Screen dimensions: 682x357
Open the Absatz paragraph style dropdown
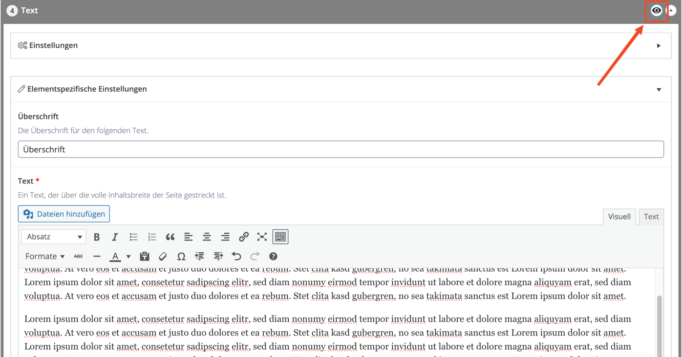click(54, 237)
